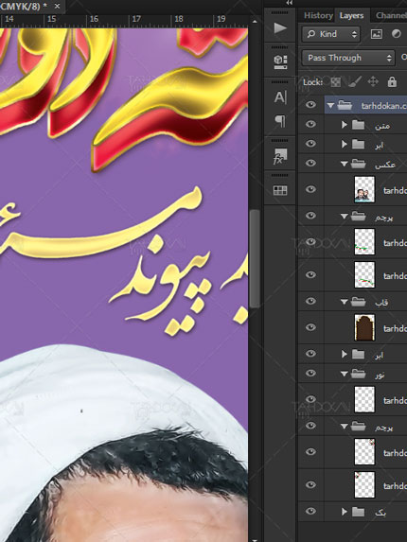Click the folder icon of بک group
The width and height of the screenshot is (407, 542).
pyautogui.click(x=358, y=512)
